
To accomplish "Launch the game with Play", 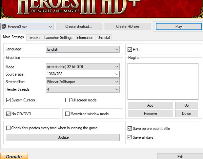I will click(179, 26).
